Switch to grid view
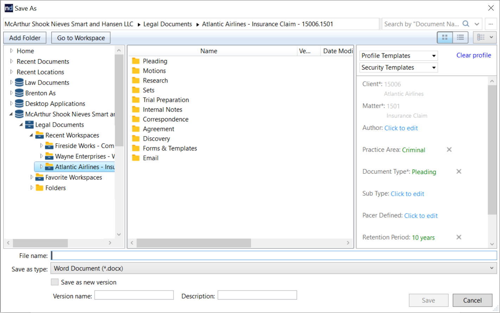Image resolution: width=500 pixels, height=313 pixels. (444, 37)
